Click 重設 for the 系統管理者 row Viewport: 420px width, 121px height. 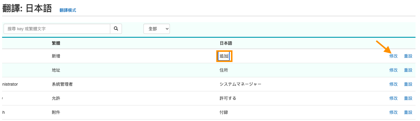point(408,84)
